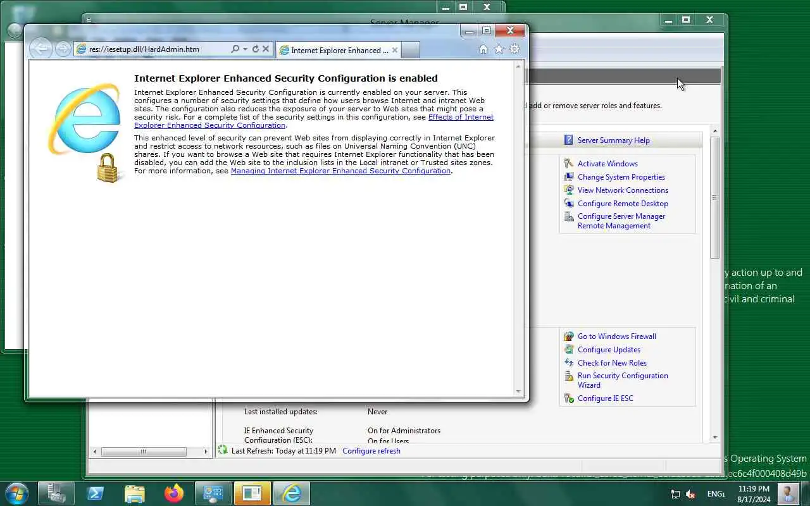The height and width of the screenshot is (506, 810).
Task: Click the View Network Connections icon
Action: pyautogui.click(x=568, y=190)
